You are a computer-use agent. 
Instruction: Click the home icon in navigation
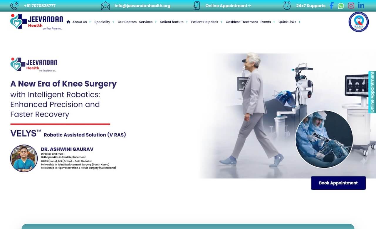click(68, 22)
